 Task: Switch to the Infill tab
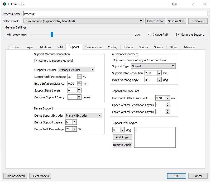click(x=60, y=47)
